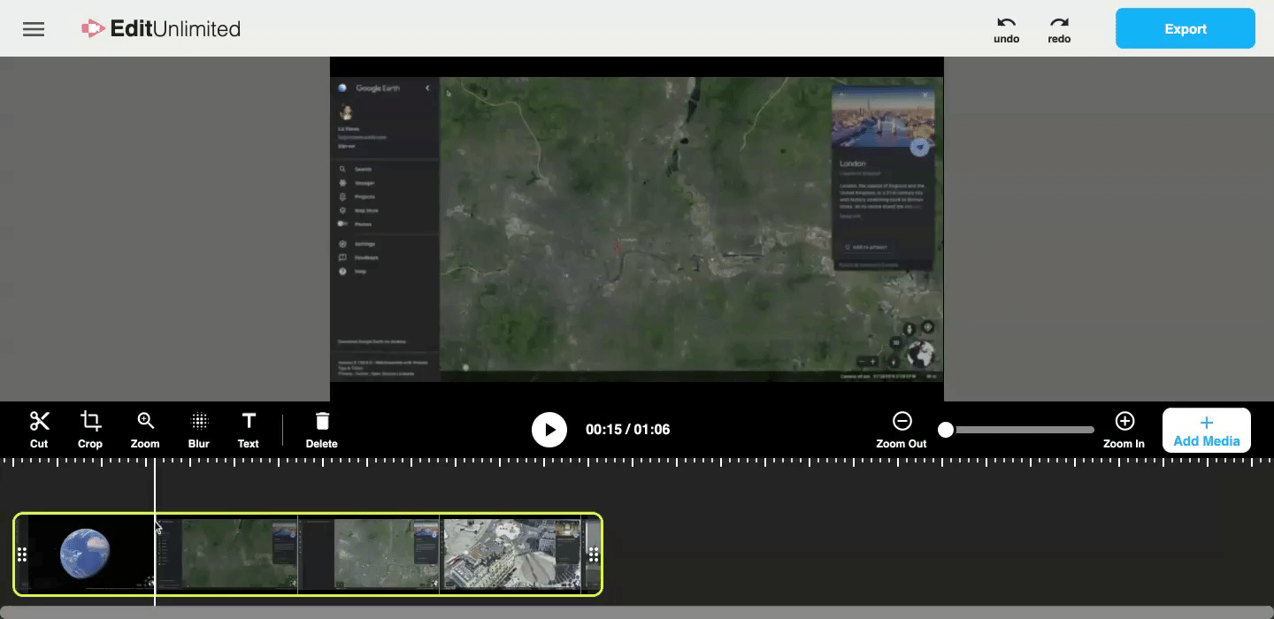The width and height of the screenshot is (1274, 619).
Task: Undo the last edit
Action: [x=1007, y=30]
